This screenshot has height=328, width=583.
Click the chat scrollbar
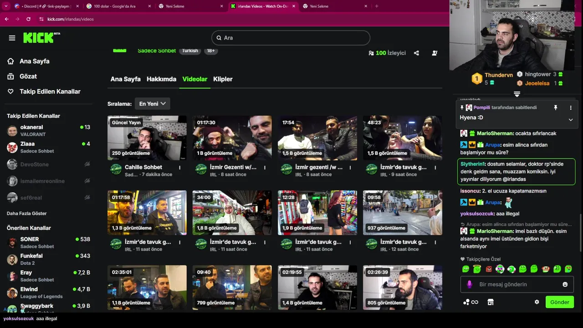tap(580, 232)
